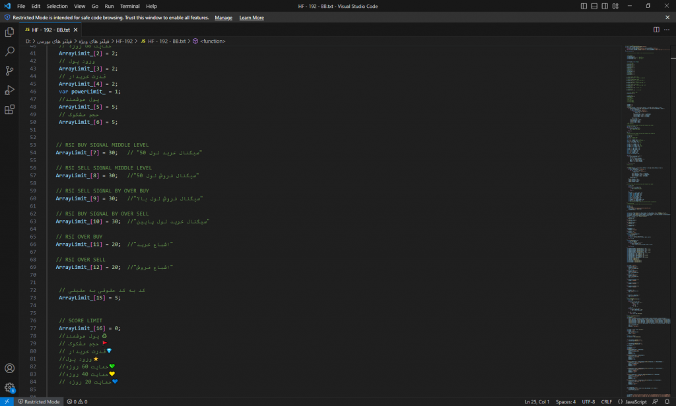This screenshot has height=406, width=676.
Task: Open the Selection menu
Action: 57,6
